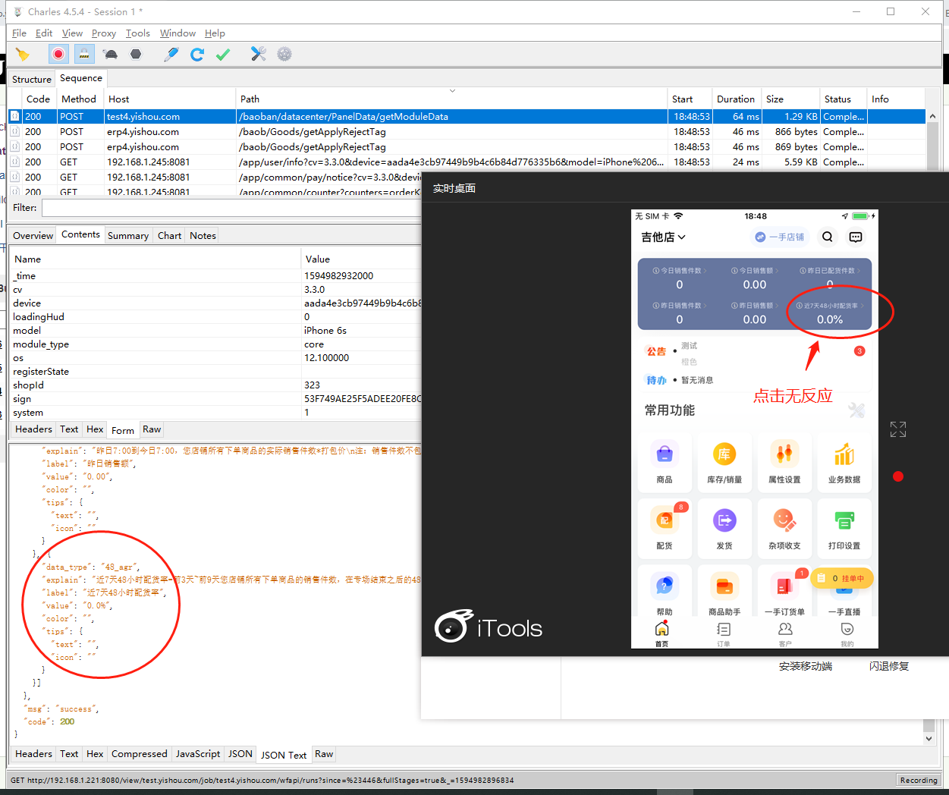Tap the search magnifier icon in phone

point(828,237)
